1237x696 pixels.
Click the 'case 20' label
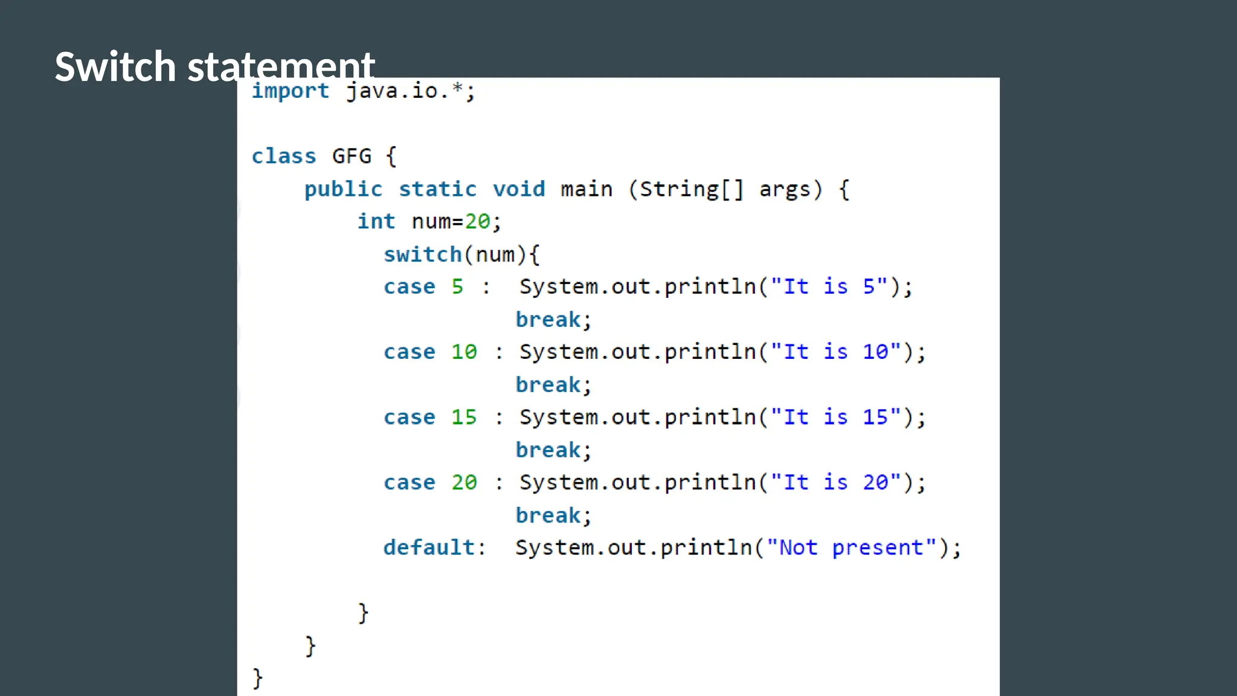(x=430, y=483)
